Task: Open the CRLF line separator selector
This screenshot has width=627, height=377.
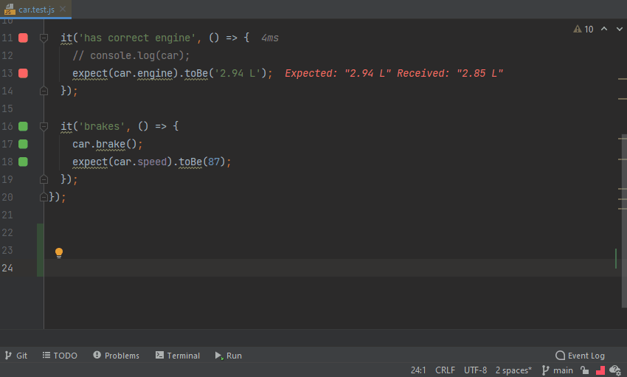Action: point(446,370)
